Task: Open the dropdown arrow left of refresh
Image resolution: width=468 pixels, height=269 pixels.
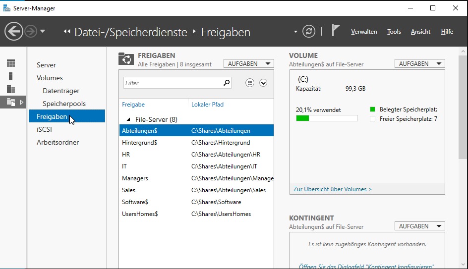Action: (x=295, y=32)
